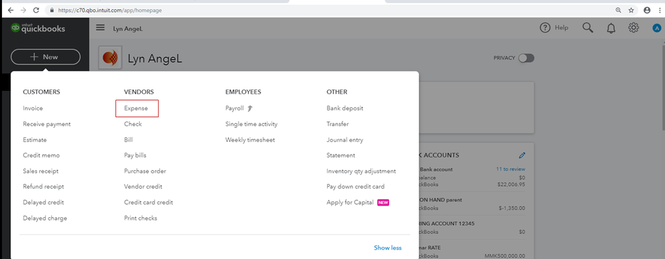Image resolution: width=665 pixels, height=259 pixels.
Task: Select Delayed credit
Action: [43, 203]
